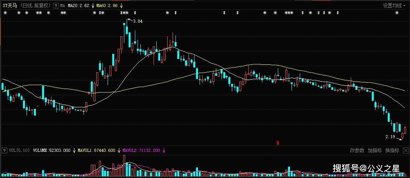Click the ST天马 stock title

click(x=11, y=6)
